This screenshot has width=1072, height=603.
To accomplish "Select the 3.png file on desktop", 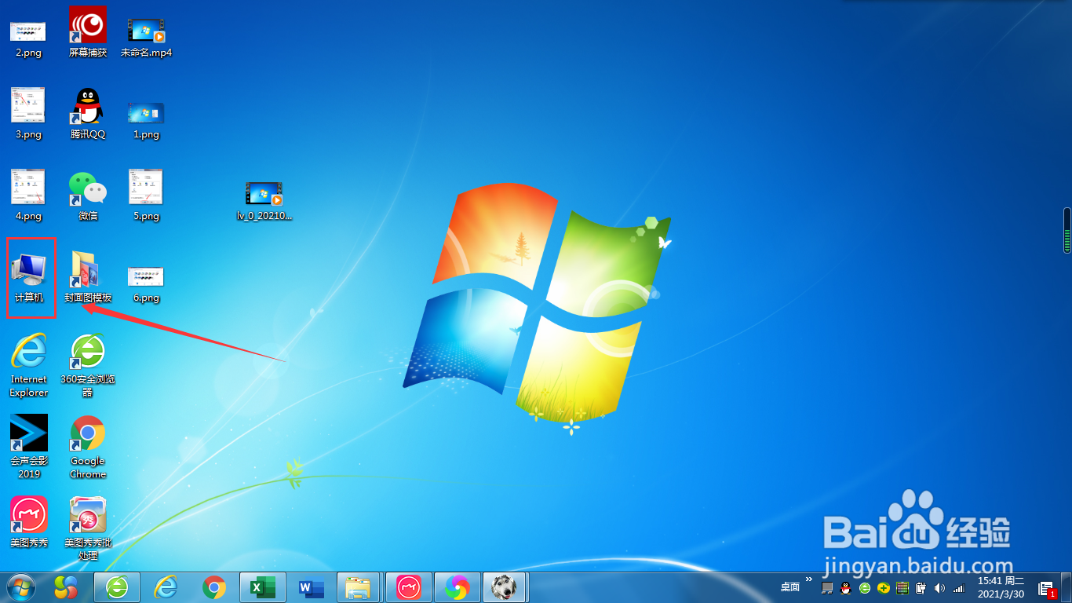I will pos(28,115).
